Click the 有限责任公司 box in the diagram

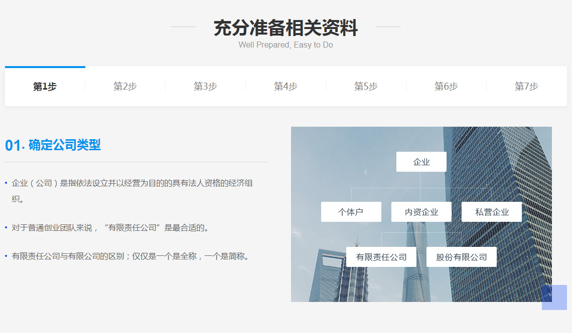[x=381, y=257]
